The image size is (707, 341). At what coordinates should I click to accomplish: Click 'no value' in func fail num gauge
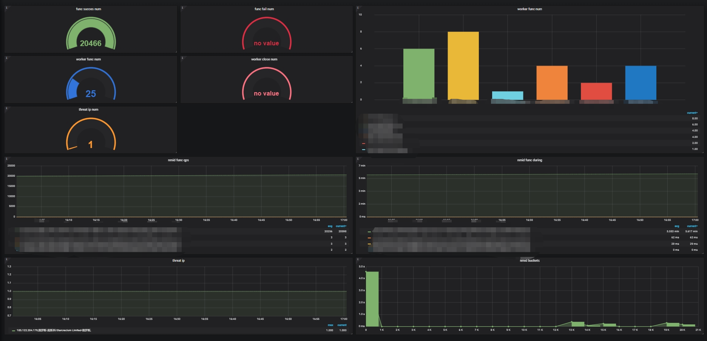pos(266,43)
